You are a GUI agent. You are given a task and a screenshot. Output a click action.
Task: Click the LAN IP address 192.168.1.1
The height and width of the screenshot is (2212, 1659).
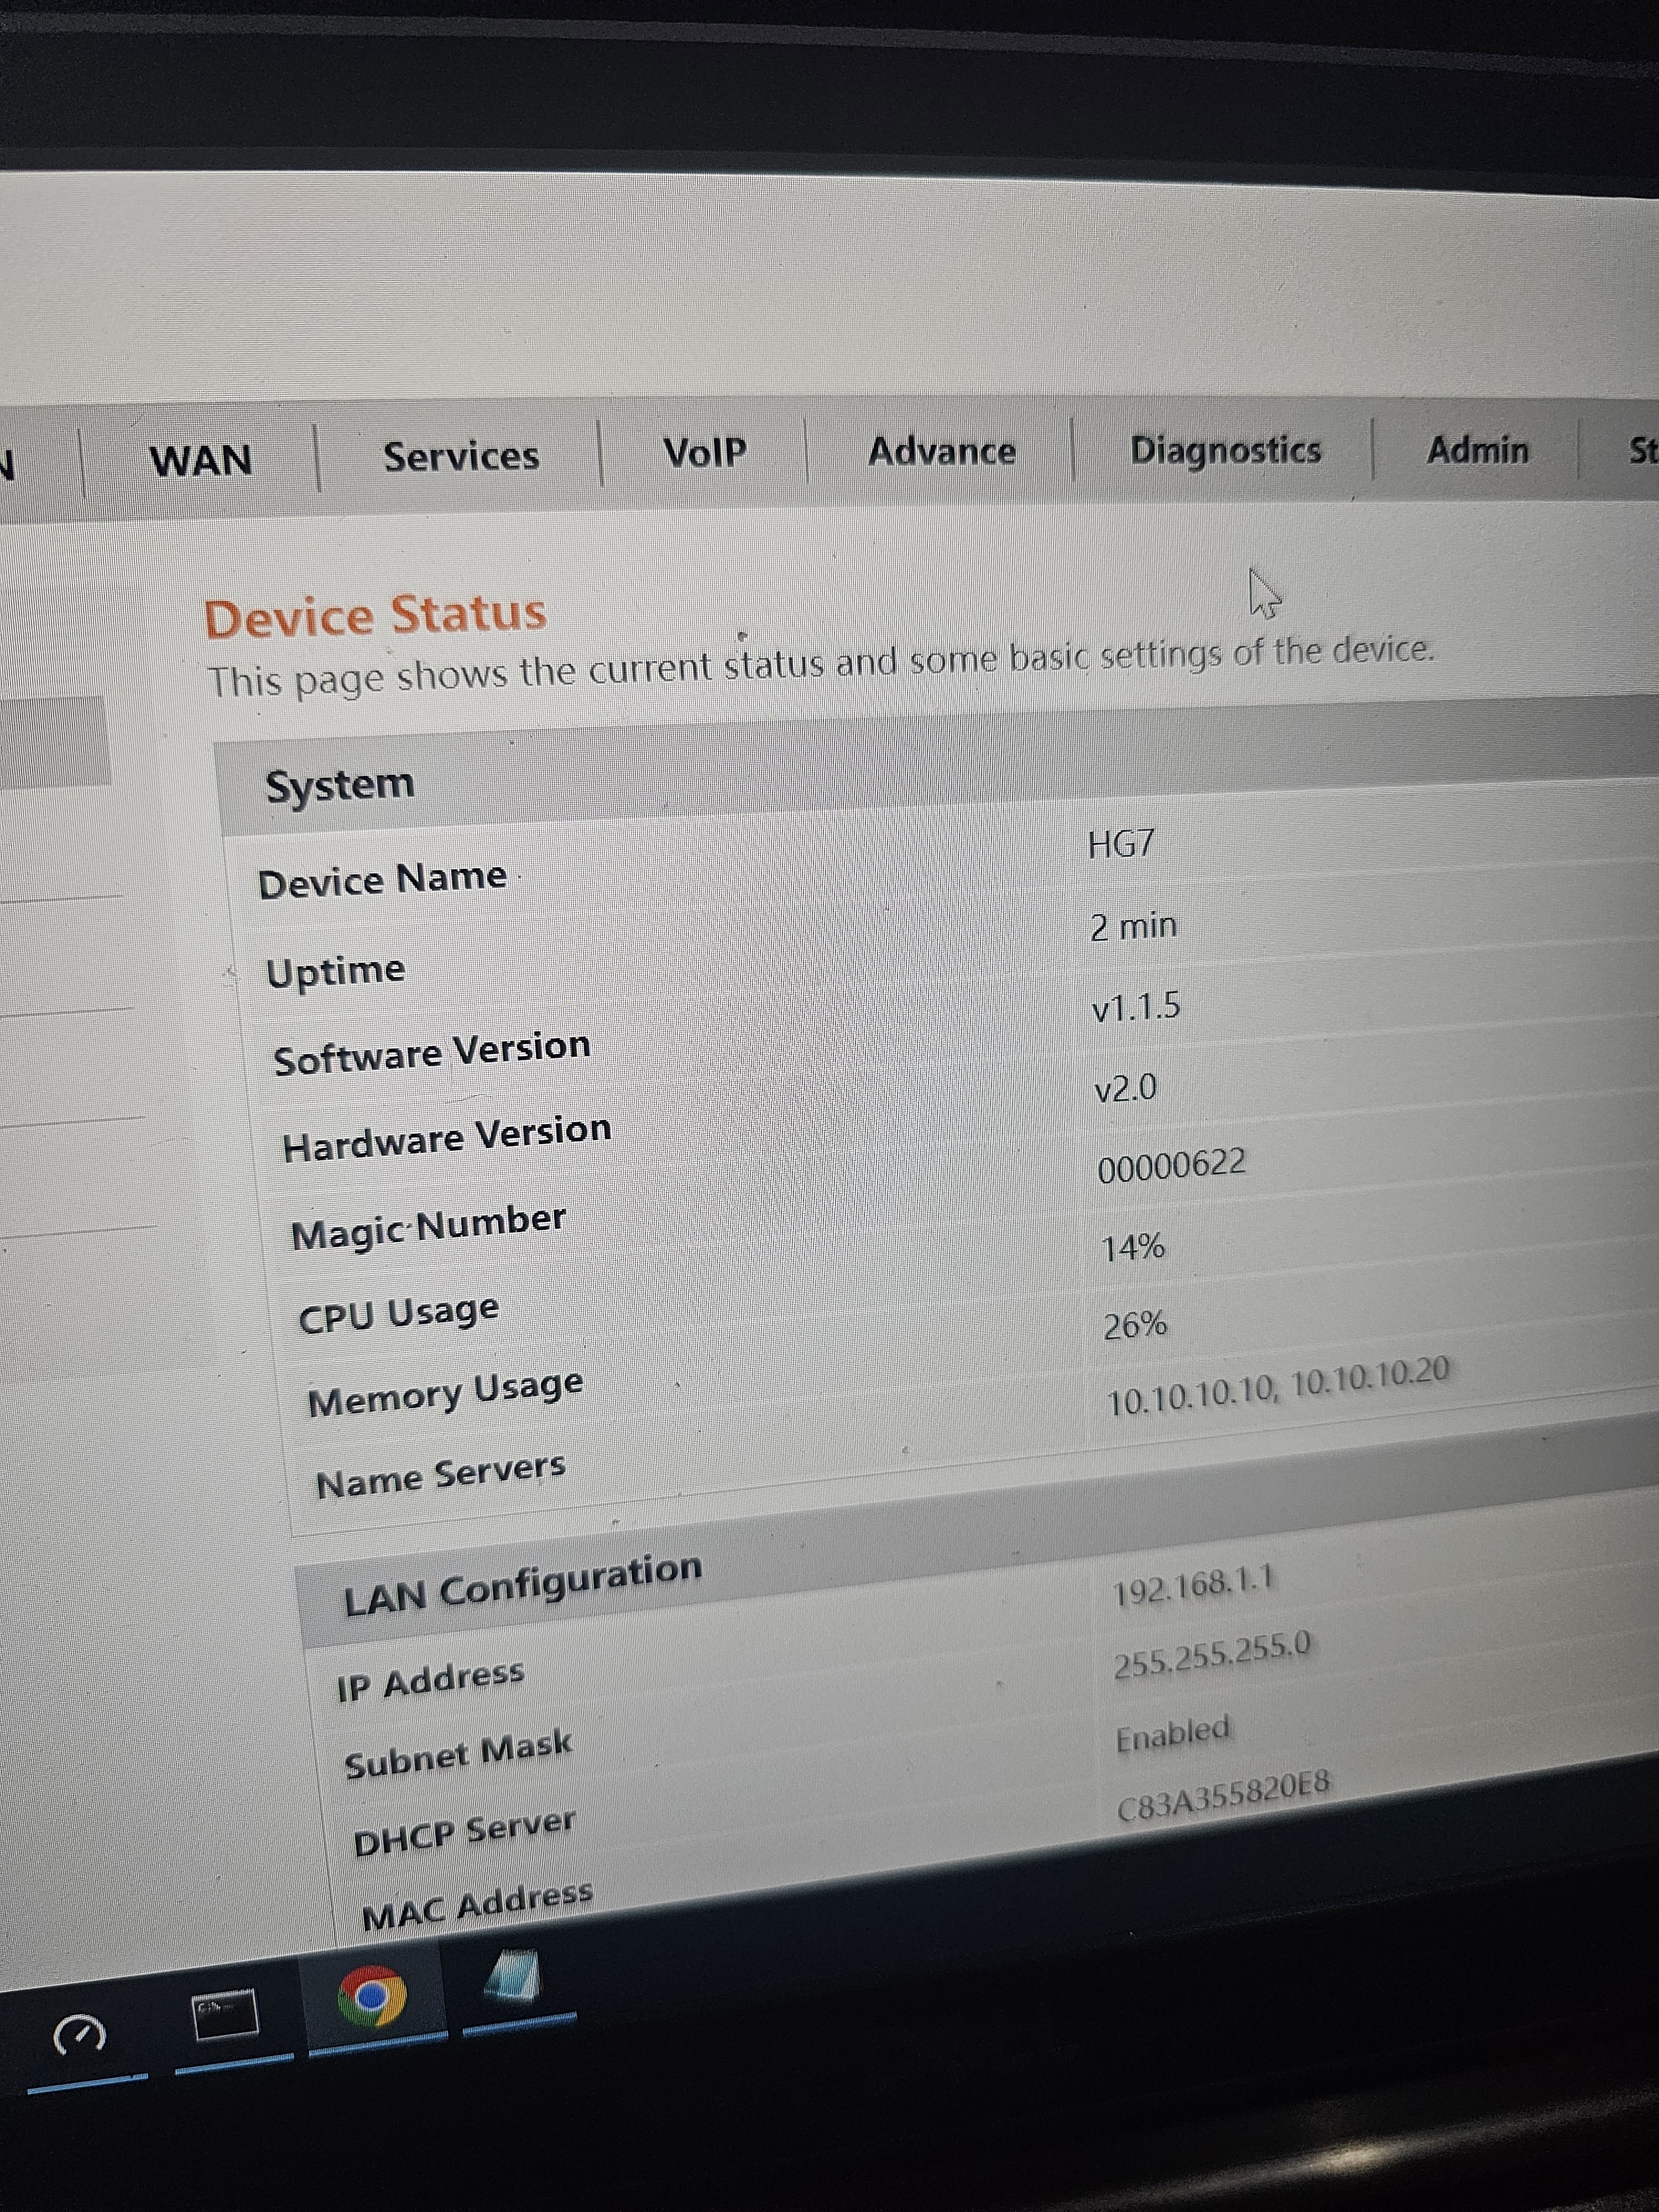click(1193, 1585)
